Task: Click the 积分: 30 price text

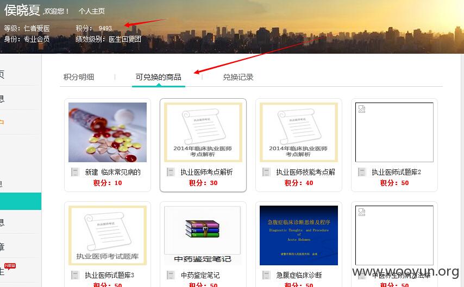Action: [x=203, y=183]
